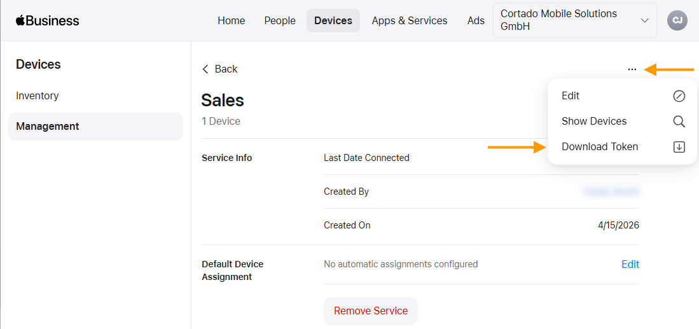The image size is (699, 329).
Task: Open the Home tab
Action: click(x=232, y=20)
